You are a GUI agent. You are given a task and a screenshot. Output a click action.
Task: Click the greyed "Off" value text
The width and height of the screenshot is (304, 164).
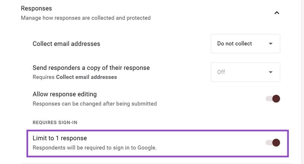(x=221, y=72)
